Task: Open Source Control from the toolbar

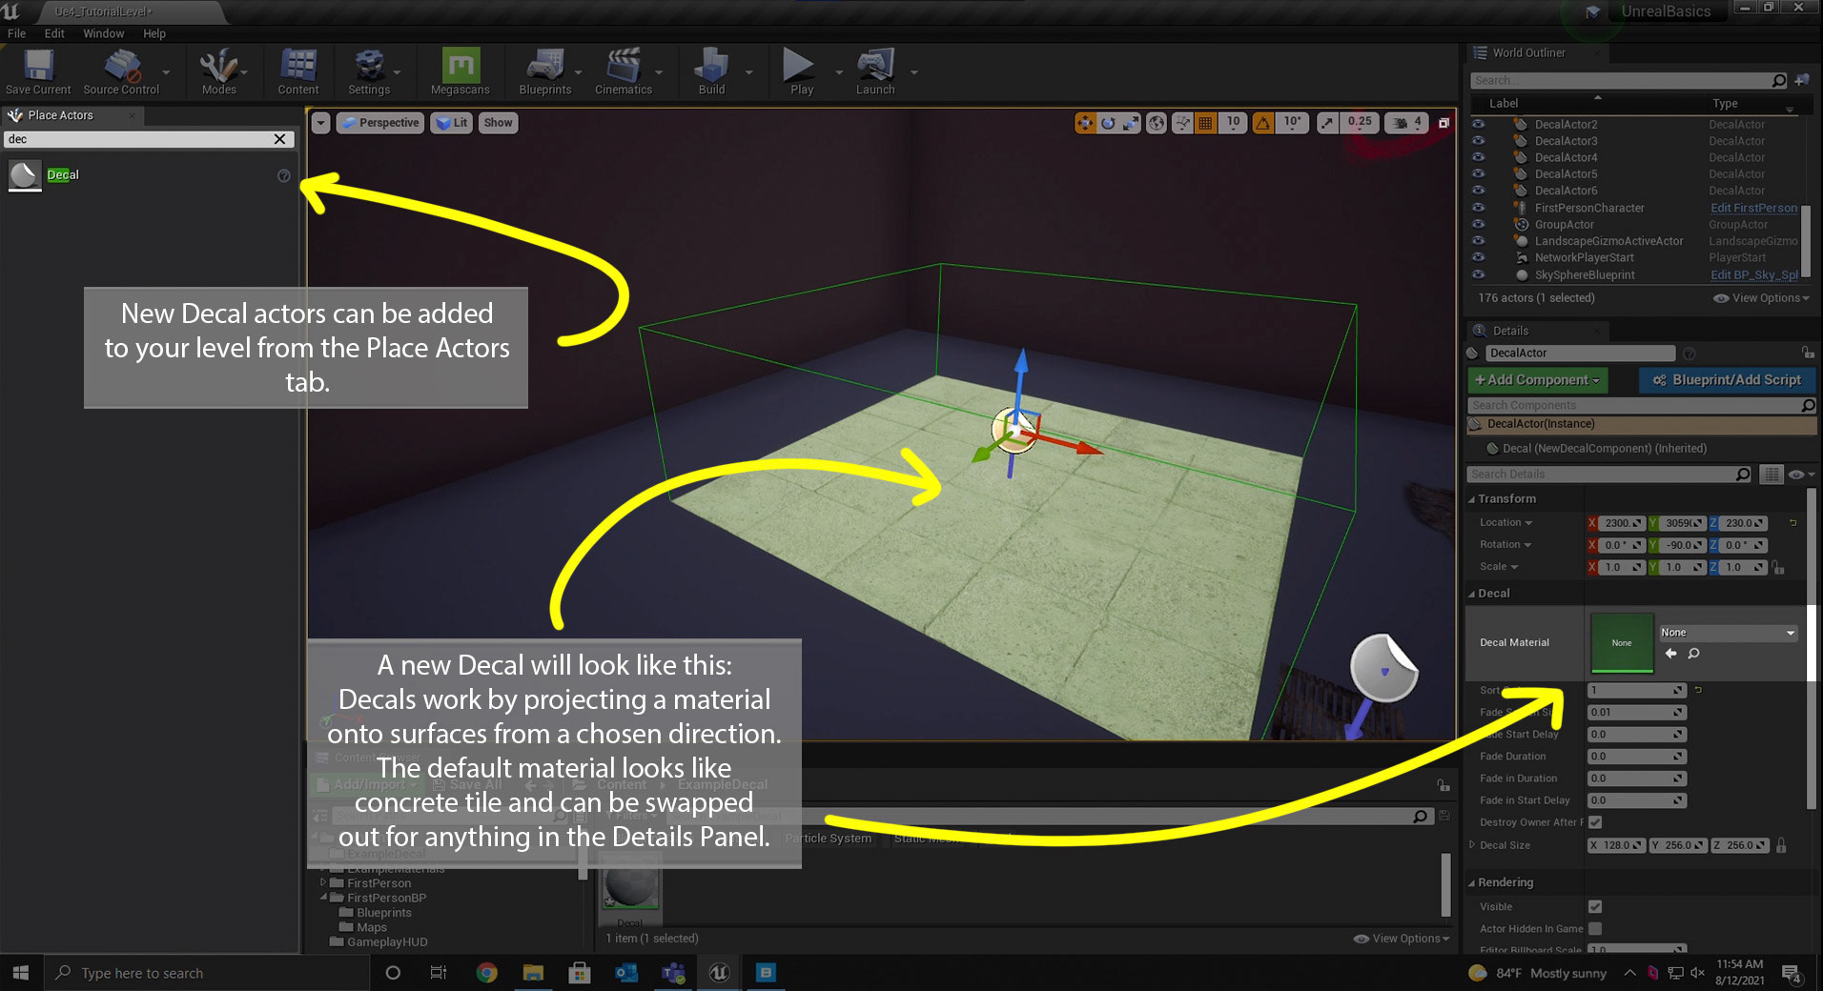Action: coord(121,71)
